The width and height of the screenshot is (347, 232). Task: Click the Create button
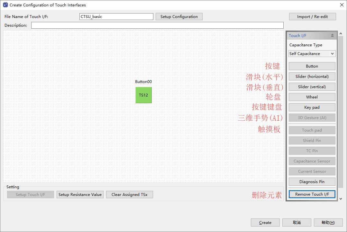click(265, 222)
